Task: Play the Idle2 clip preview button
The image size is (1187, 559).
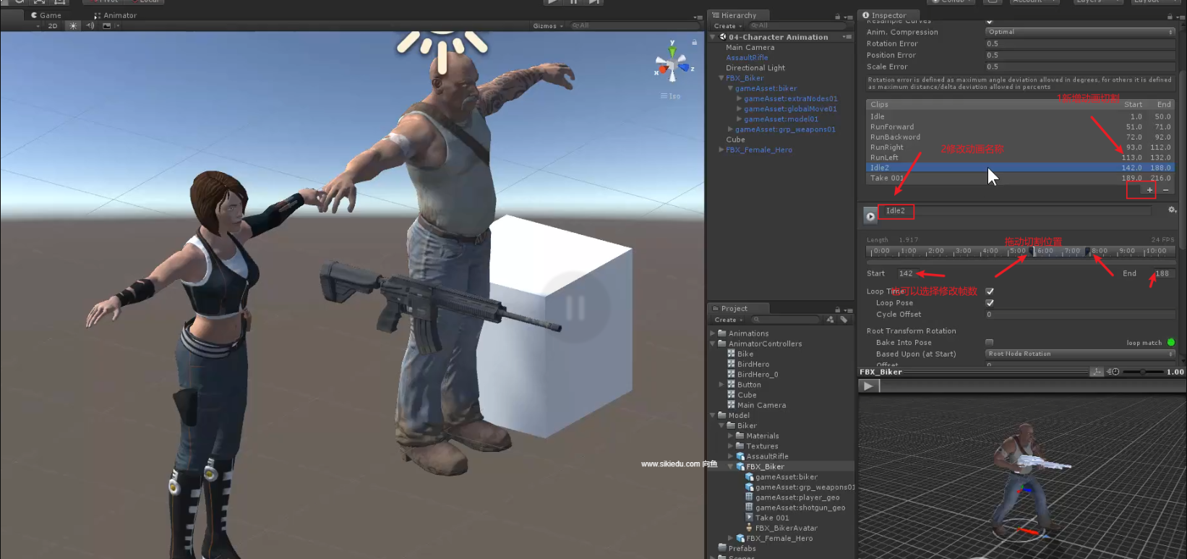Action: pos(870,216)
